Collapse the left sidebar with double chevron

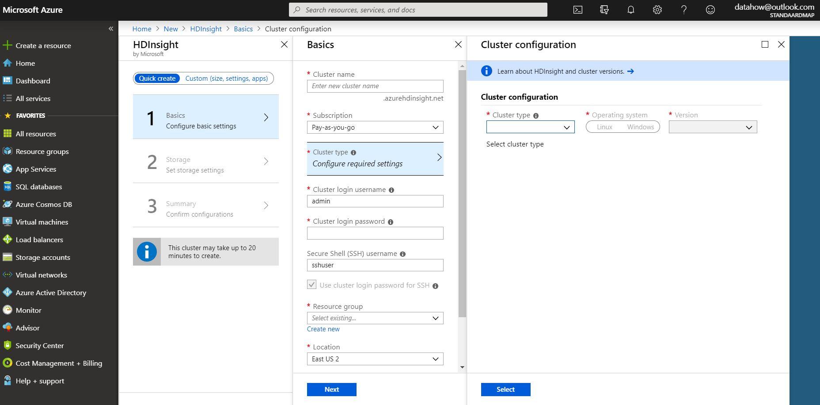(111, 29)
